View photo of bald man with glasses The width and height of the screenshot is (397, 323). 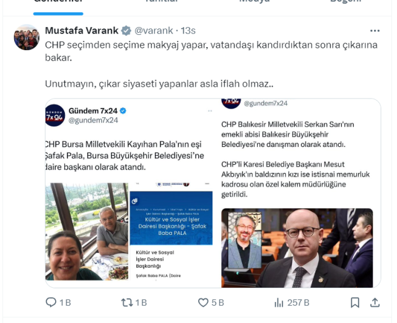297,248
